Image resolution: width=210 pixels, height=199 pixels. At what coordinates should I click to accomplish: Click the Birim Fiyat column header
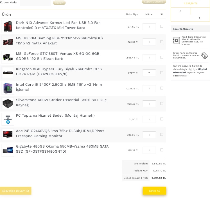coord(132,14)
